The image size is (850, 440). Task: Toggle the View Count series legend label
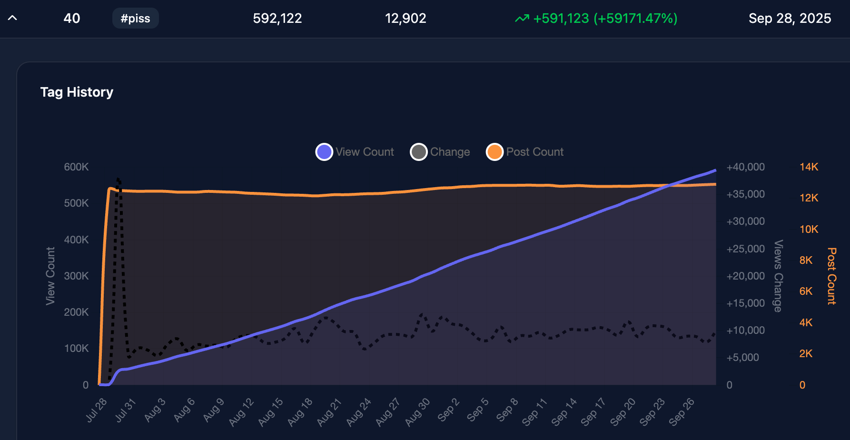(365, 152)
